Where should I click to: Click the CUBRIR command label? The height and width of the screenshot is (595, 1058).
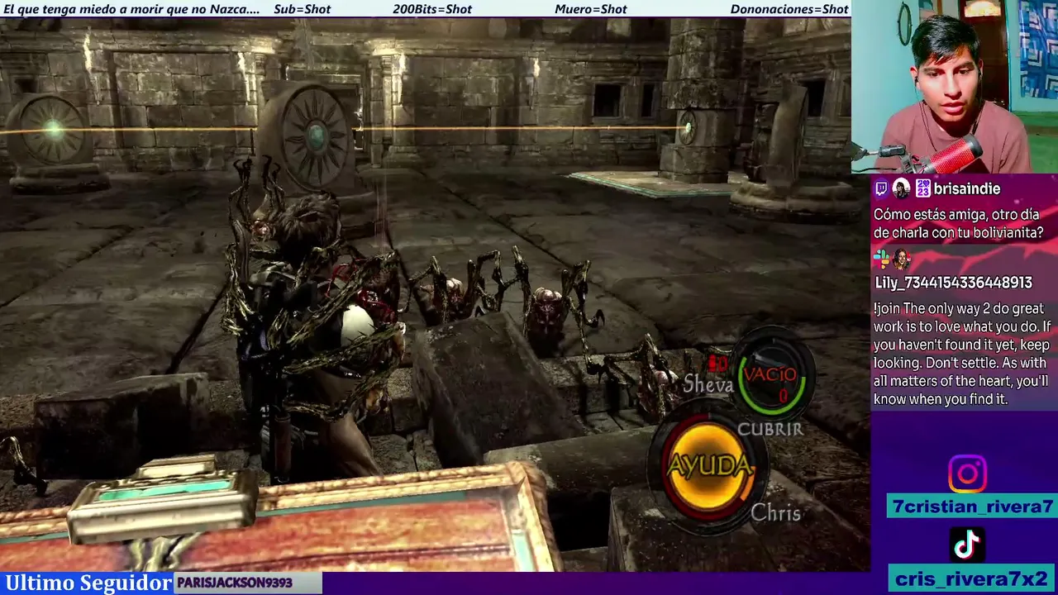[x=770, y=429]
